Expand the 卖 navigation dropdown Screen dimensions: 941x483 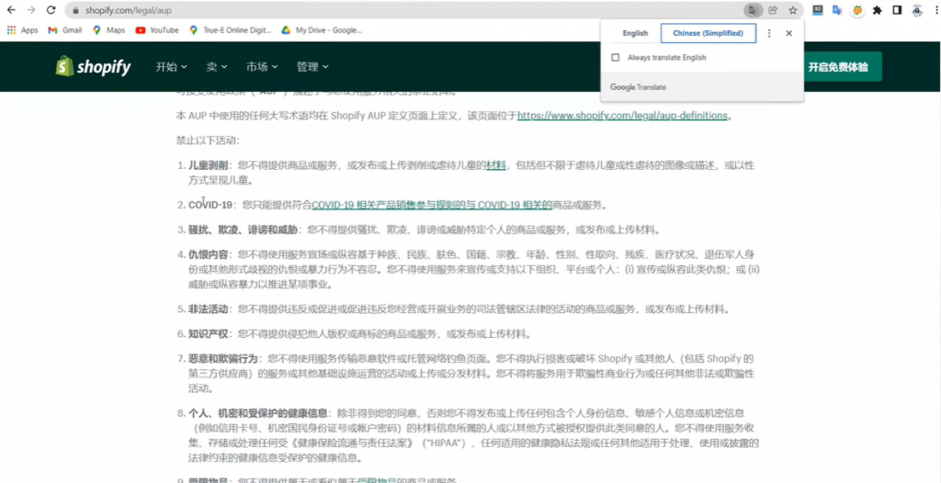pyautogui.click(x=216, y=67)
